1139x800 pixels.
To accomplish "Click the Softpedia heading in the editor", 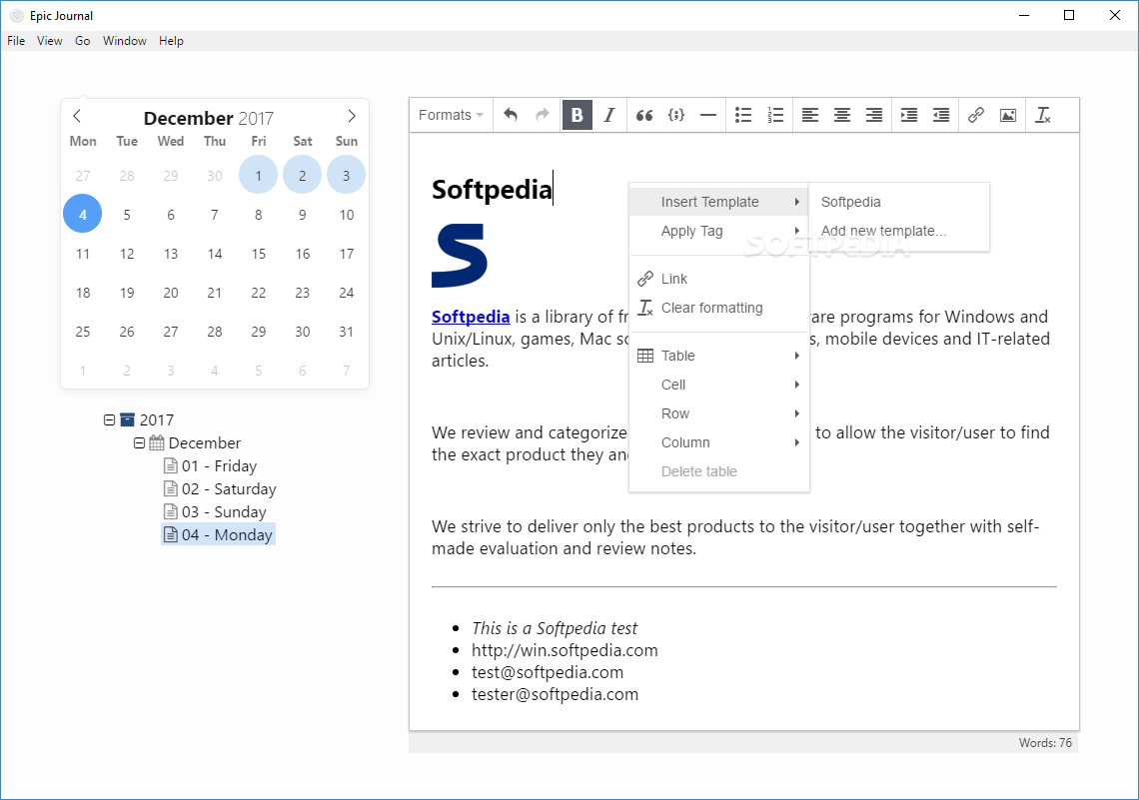I will (492, 190).
